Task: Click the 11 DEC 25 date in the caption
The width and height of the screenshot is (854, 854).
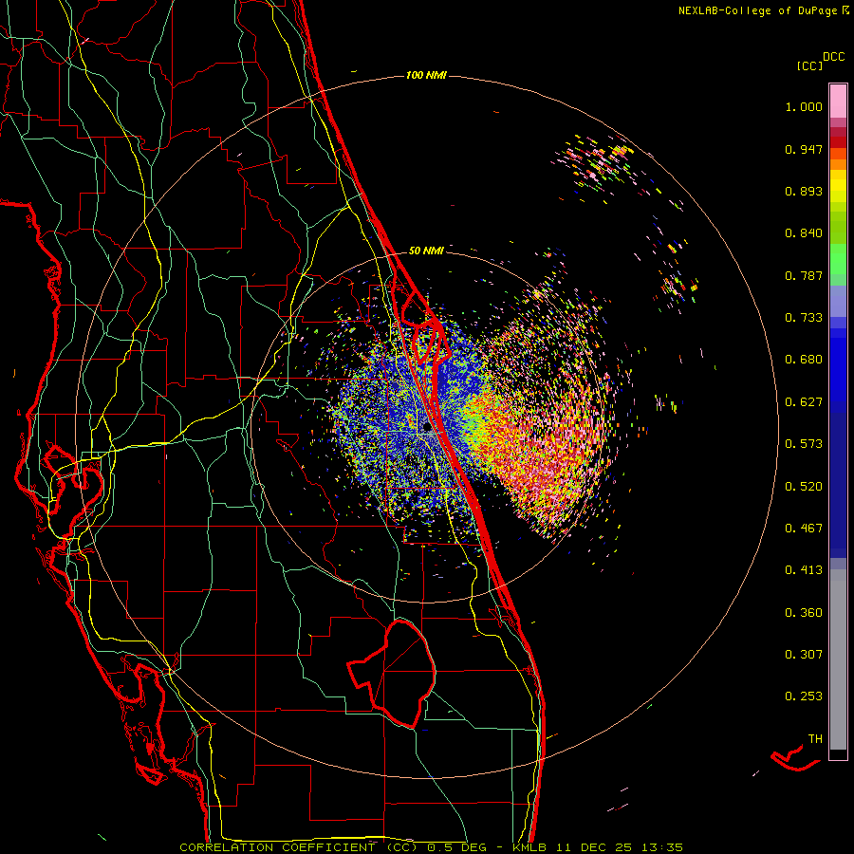Action: [594, 847]
